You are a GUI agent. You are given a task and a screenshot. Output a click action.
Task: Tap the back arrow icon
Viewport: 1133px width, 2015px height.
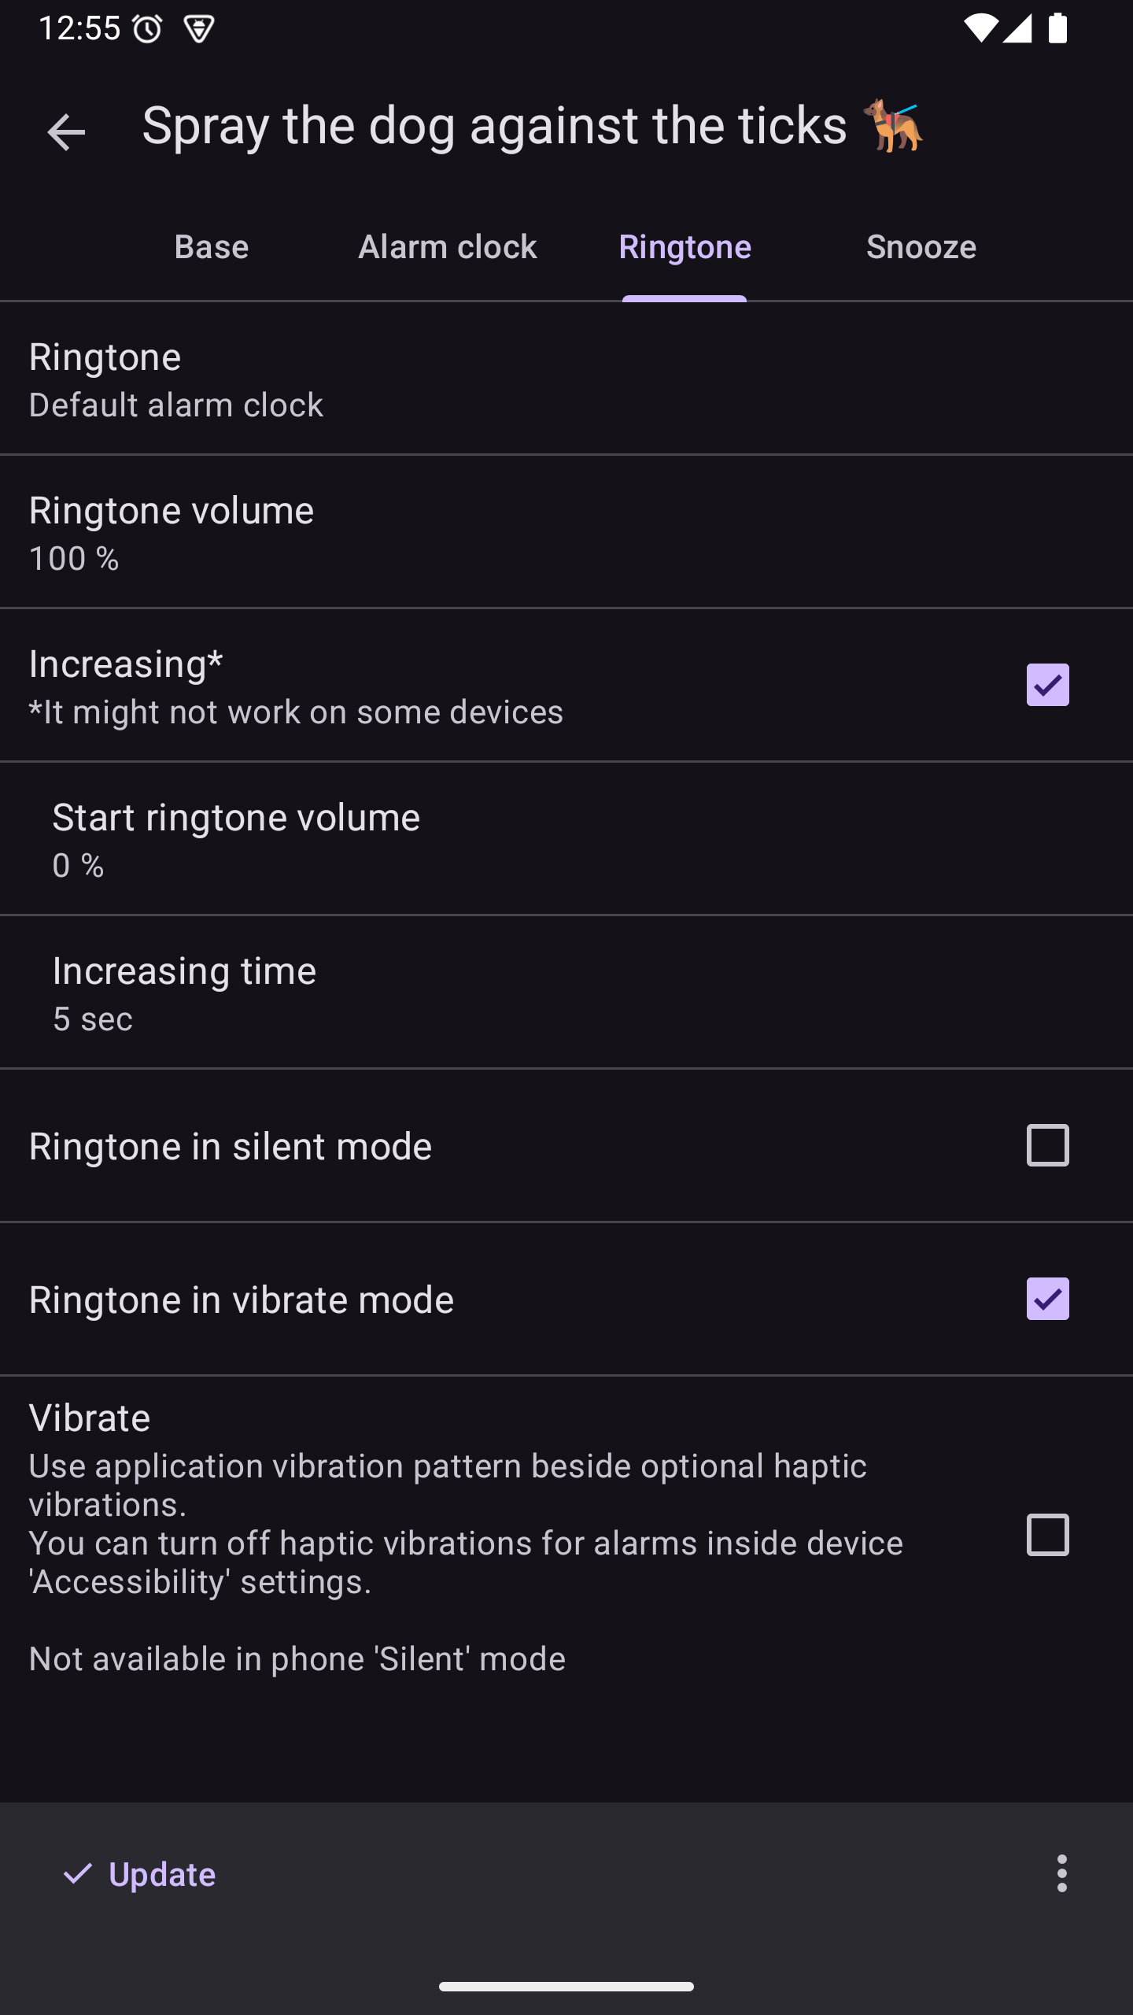66,131
